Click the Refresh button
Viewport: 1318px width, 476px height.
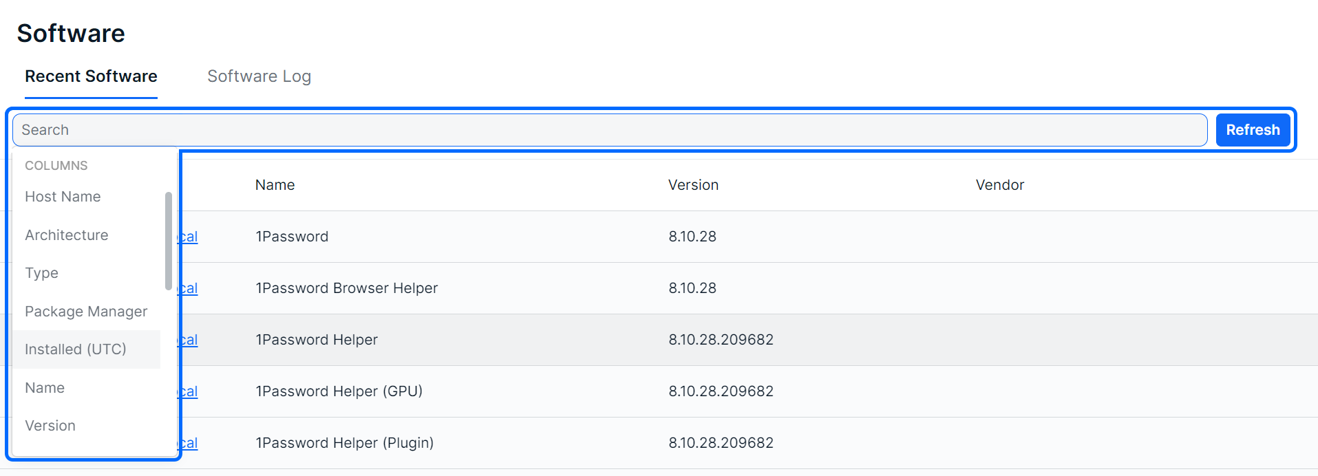point(1253,130)
